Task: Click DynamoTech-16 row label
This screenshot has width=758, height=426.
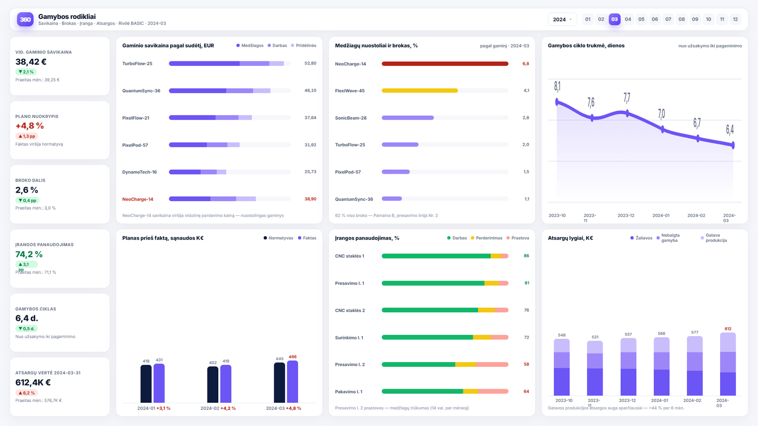Action: (139, 172)
